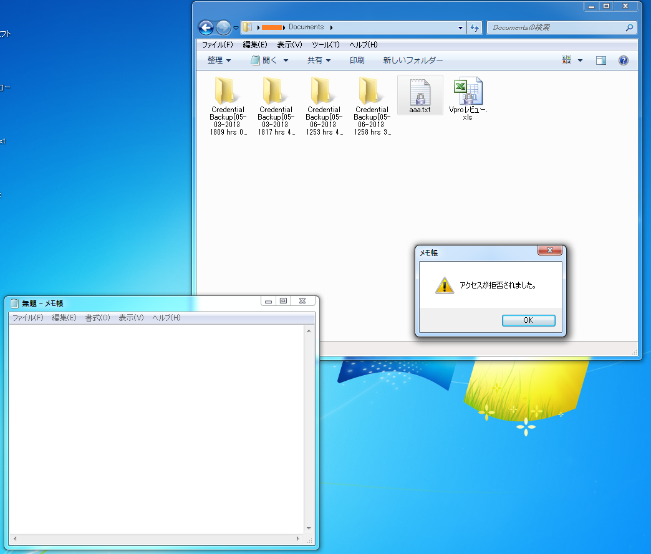Select Credential Backup folder 1809 hrs
The height and width of the screenshot is (554, 651).
click(228, 106)
